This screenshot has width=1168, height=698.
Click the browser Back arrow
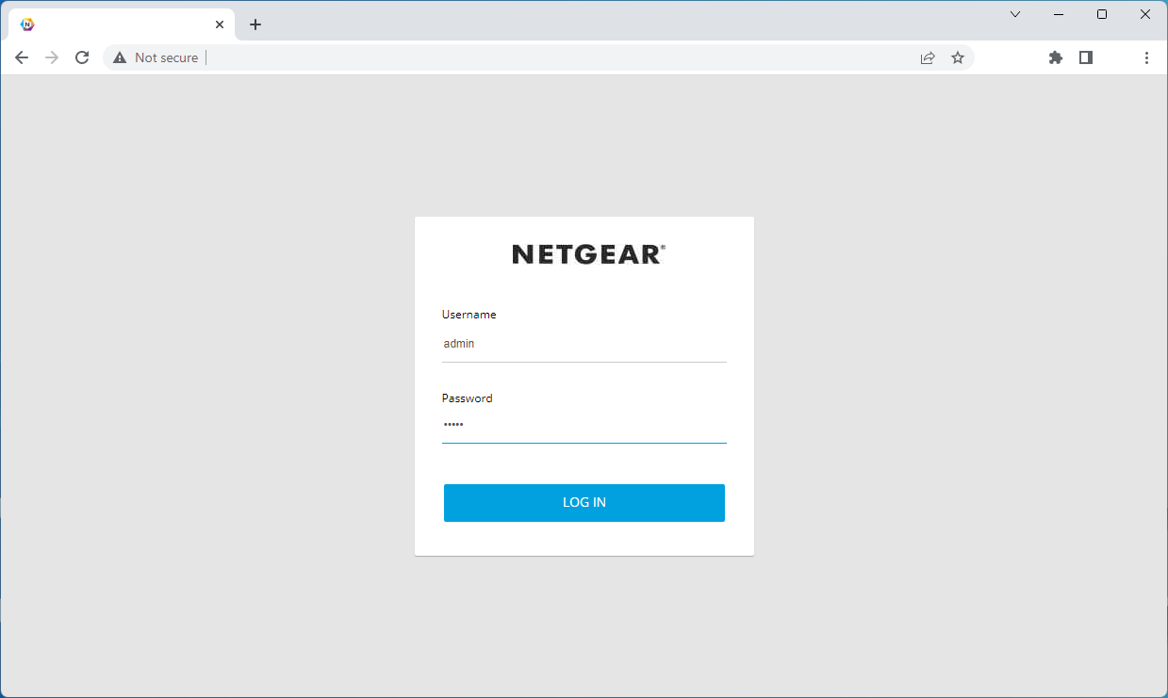tap(22, 57)
